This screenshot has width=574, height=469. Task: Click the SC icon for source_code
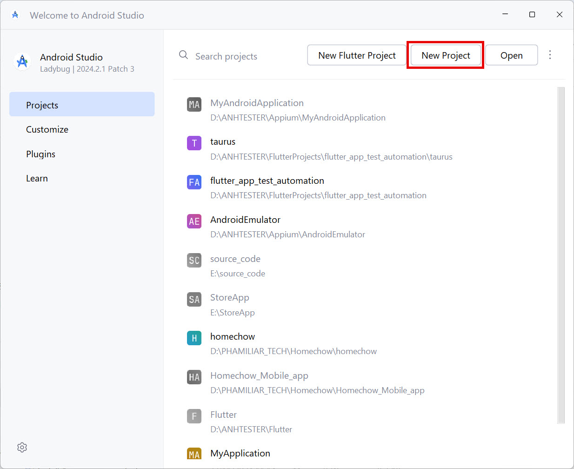coord(194,260)
